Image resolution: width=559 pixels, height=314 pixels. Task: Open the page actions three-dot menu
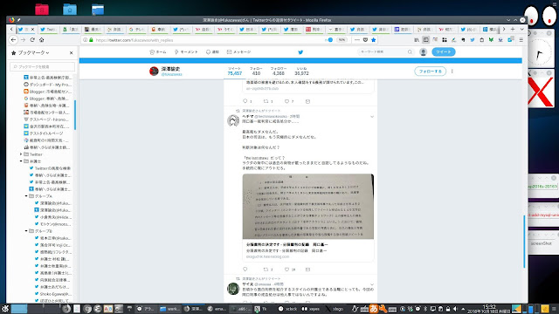[x=357, y=40]
